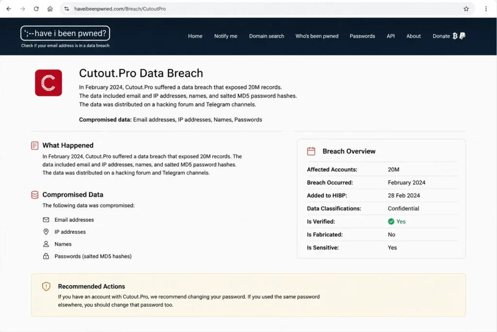Open the Passwords nav item

coord(362,36)
